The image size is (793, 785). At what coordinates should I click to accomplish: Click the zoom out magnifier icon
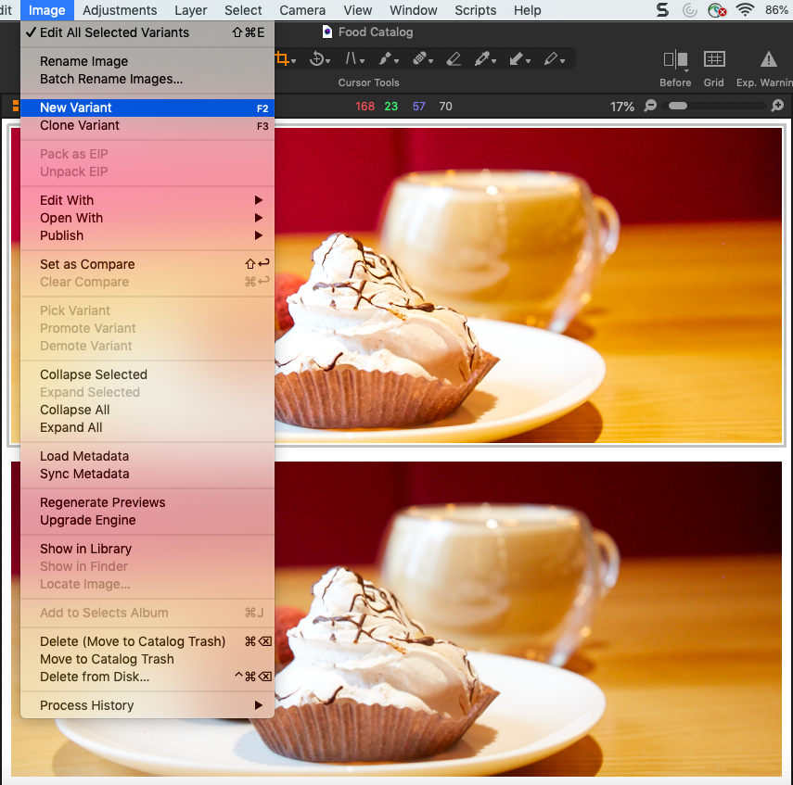(650, 106)
